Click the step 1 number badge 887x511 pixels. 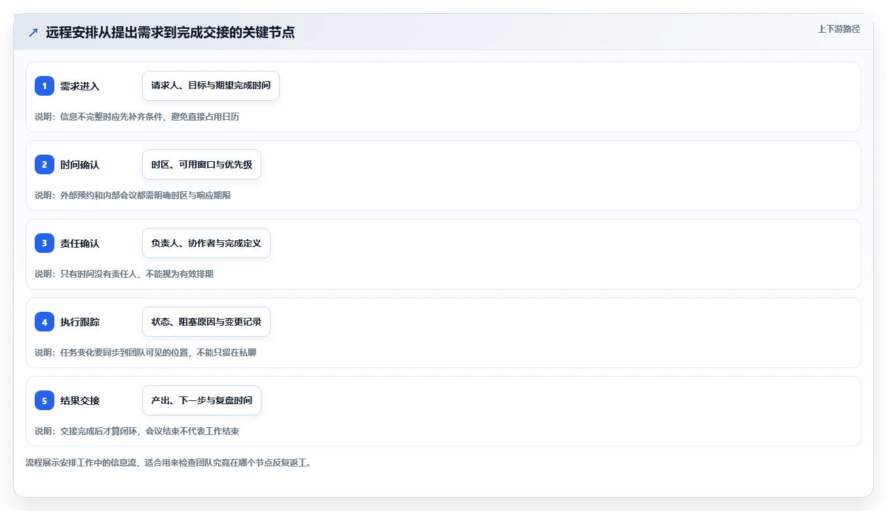(45, 86)
